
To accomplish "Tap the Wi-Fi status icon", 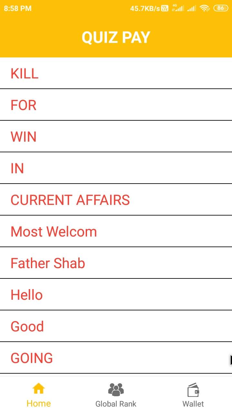I will pos(205,8).
